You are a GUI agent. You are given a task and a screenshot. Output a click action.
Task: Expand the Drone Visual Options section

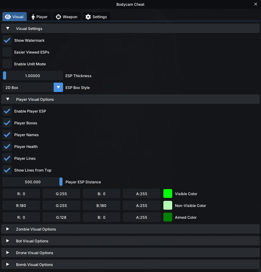(x=130, y=253)
